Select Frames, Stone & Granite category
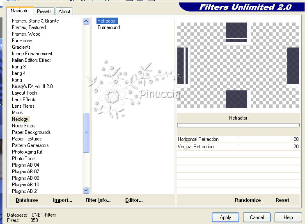305x224 pixels. pyautogui.click(x=35, y=21)
